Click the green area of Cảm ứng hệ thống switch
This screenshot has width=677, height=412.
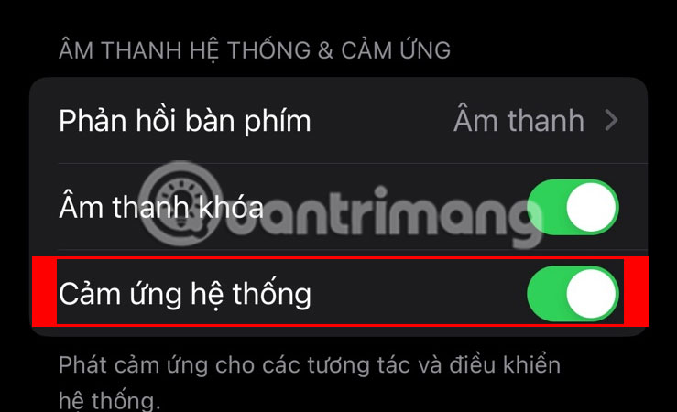[546, 294]
